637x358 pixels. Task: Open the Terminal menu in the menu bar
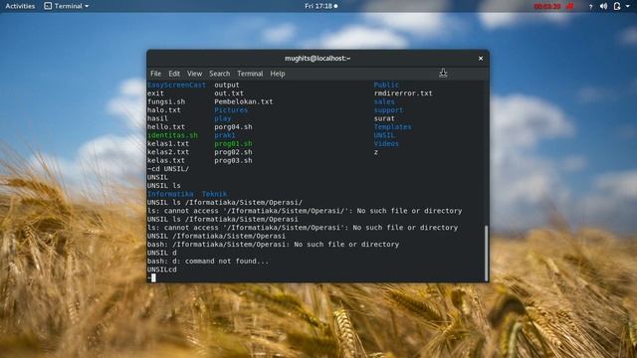[250, 74]
